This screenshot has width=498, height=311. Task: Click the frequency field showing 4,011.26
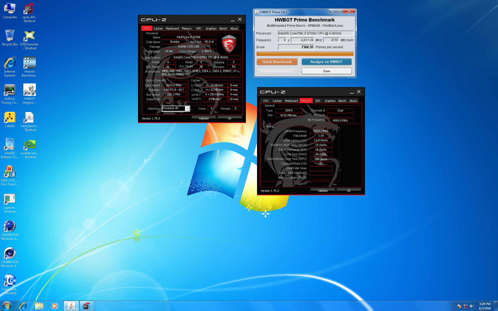[302, 40]
